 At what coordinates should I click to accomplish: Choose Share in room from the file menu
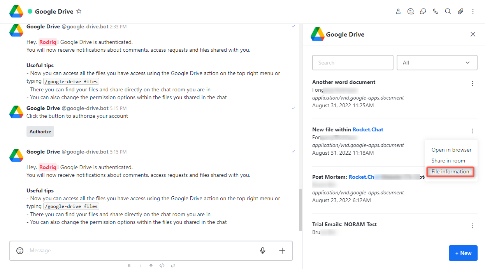point(448,161)
